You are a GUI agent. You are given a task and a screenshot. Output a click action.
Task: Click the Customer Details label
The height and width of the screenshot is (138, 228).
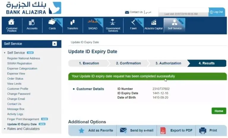tap(90, 89)
